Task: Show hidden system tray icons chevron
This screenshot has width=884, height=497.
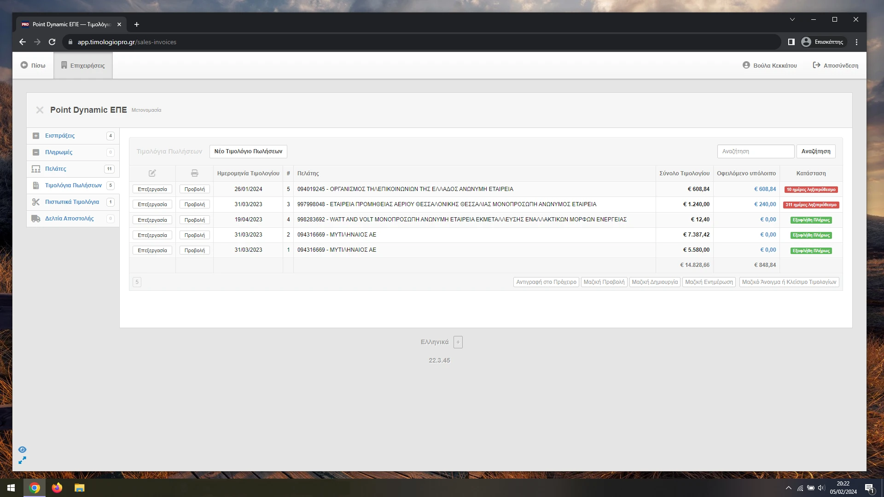Action: point(789,488)
